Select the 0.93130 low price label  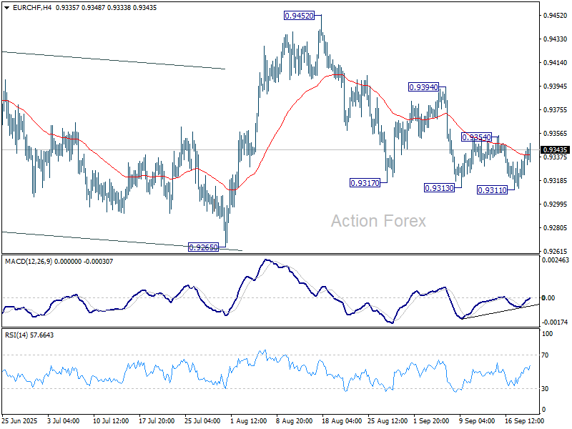tap(439, 188)
